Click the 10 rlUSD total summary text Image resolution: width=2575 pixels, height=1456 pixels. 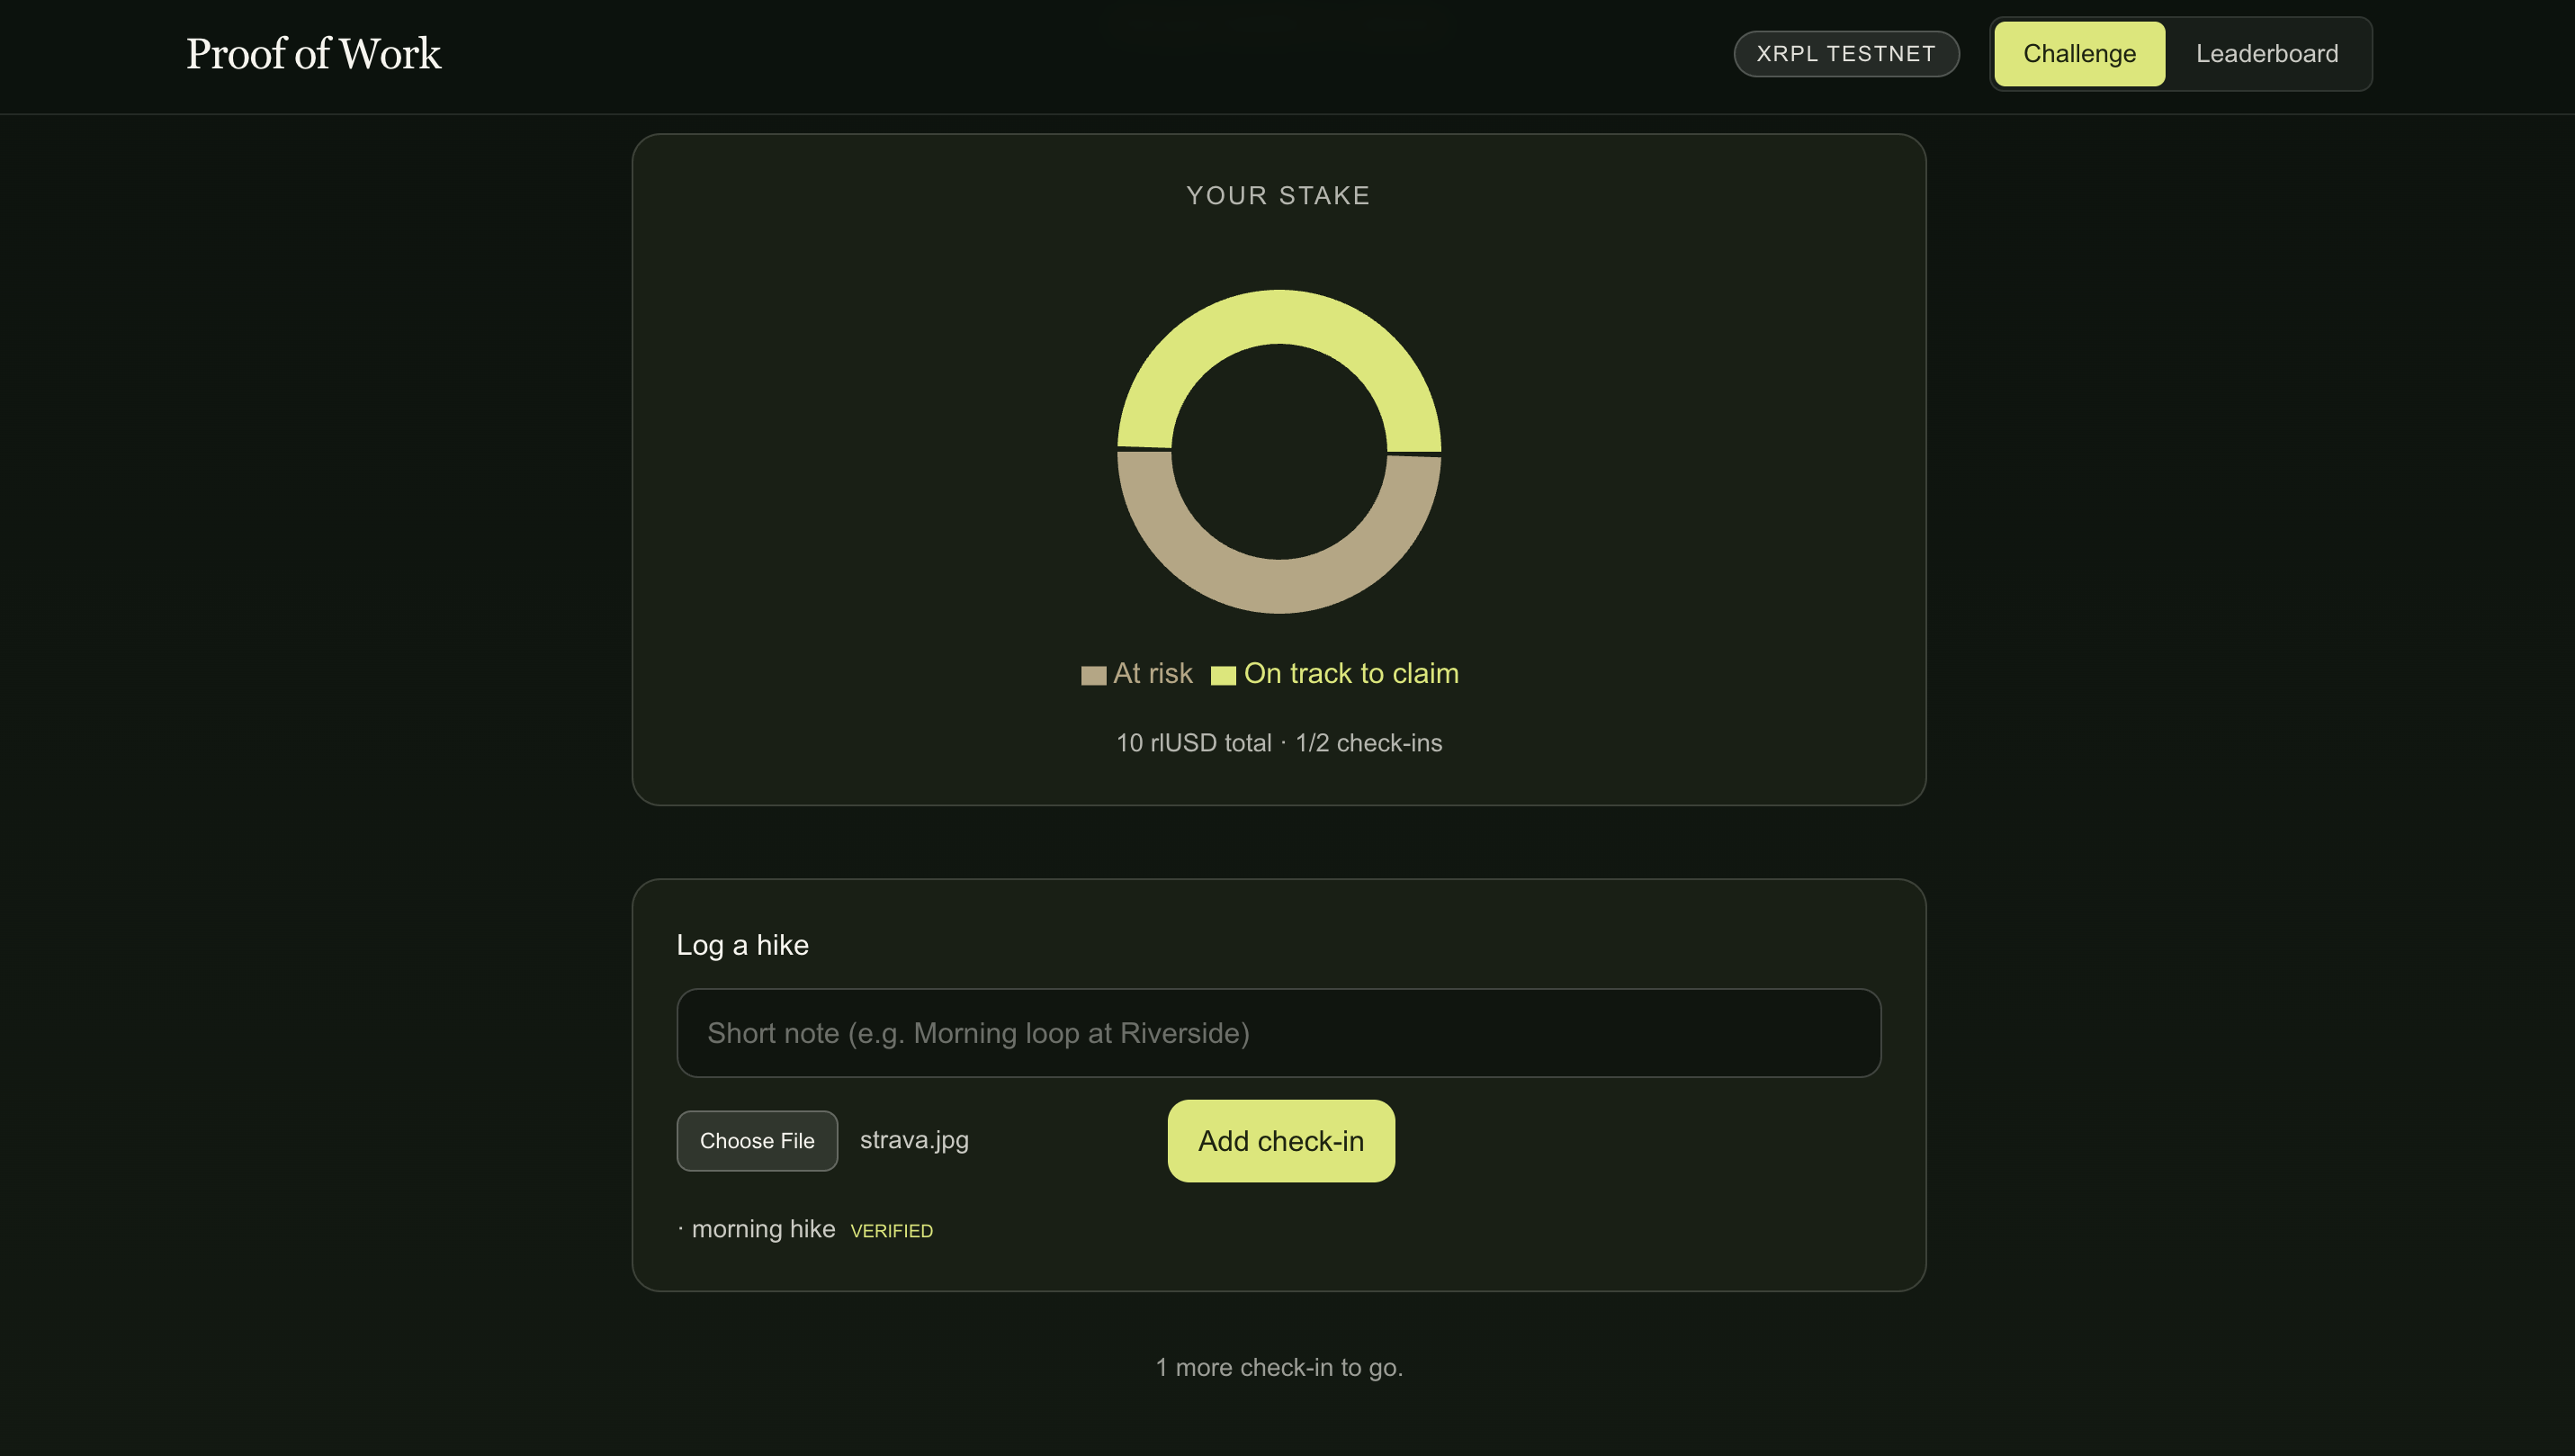click(x=1194, y=743)
